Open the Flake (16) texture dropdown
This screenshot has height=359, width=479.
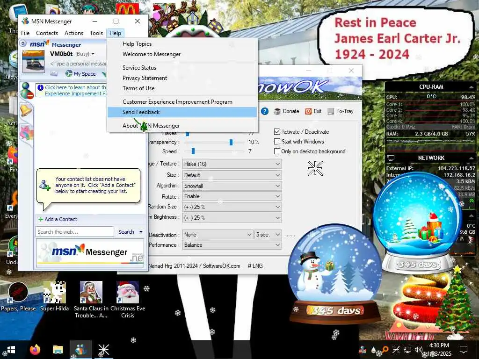pyautogui.click(x=232, y=164)
